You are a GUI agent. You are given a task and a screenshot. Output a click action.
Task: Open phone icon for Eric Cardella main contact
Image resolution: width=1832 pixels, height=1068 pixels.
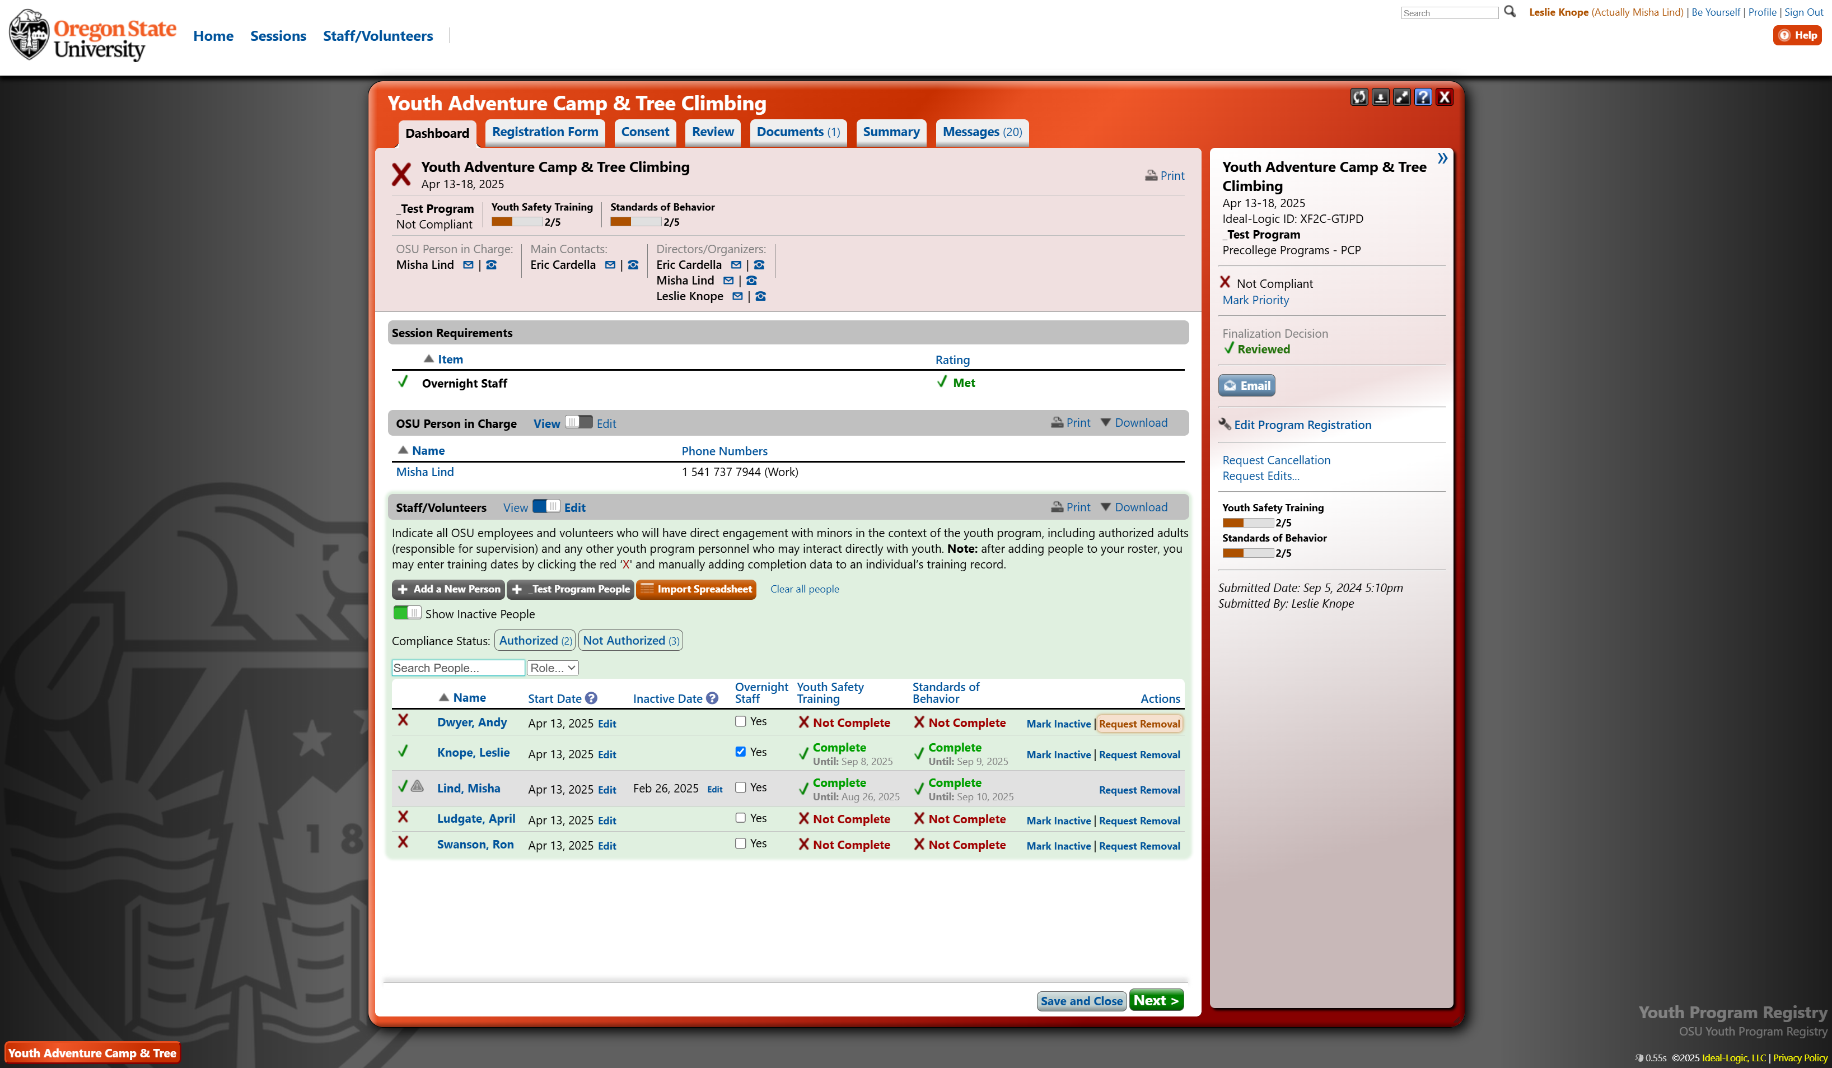coord(633,265)
